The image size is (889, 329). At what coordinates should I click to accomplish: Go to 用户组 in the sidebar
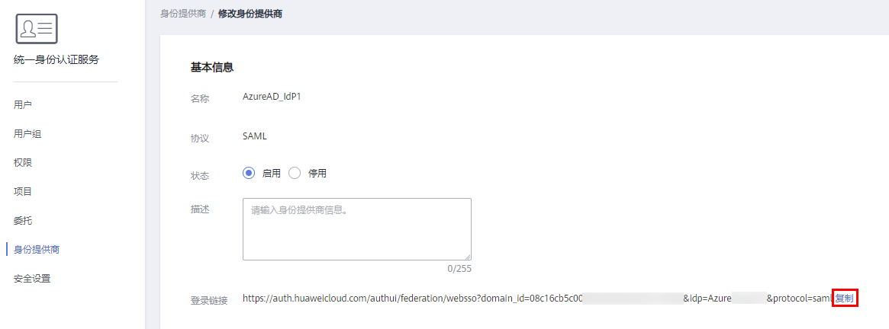tap(27, 133)
